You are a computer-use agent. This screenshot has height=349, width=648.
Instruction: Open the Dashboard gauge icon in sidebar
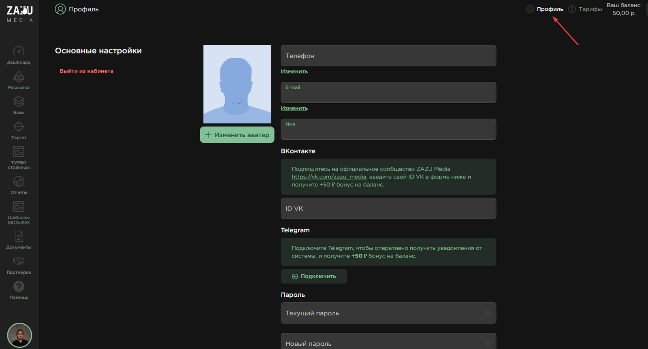pos(19,51)
